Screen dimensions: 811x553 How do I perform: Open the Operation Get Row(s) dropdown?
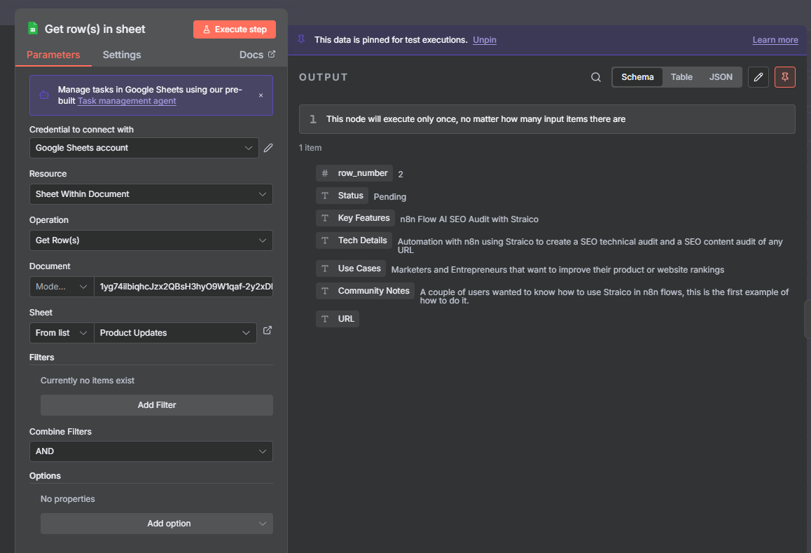click(151, 240)
